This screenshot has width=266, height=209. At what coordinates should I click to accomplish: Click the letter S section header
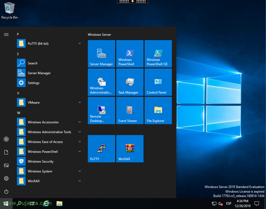pos(18,54)
